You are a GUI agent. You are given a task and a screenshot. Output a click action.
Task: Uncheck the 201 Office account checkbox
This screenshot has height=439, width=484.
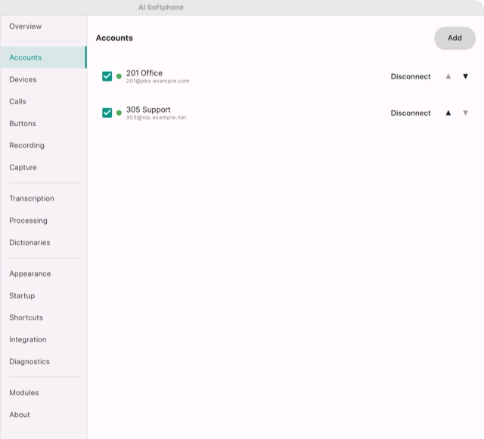tap(107, 76)
